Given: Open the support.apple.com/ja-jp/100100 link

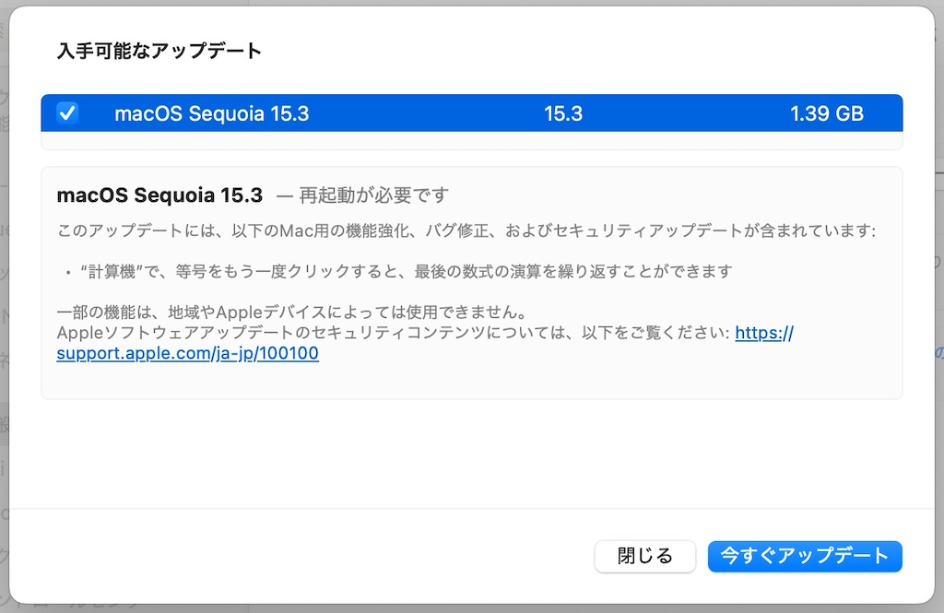Looking at the screenshot, I should click(187, 353).
